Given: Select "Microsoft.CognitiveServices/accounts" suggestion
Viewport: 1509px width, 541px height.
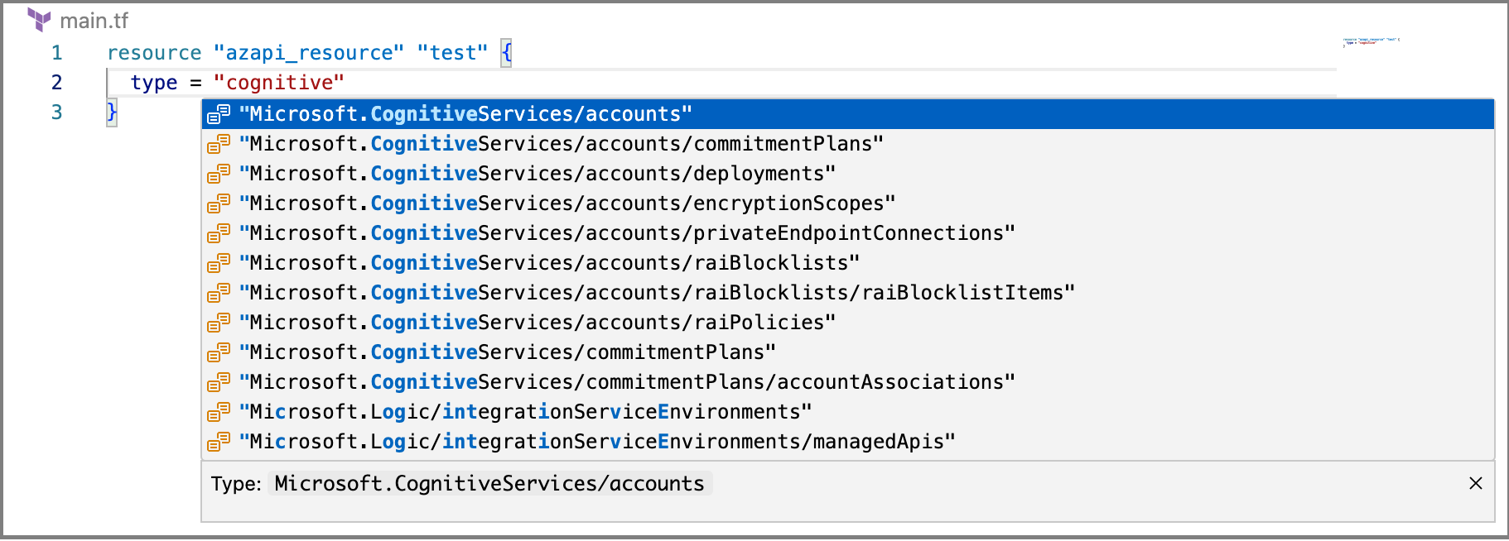Looking at the screenshot, I should [848, 114].
